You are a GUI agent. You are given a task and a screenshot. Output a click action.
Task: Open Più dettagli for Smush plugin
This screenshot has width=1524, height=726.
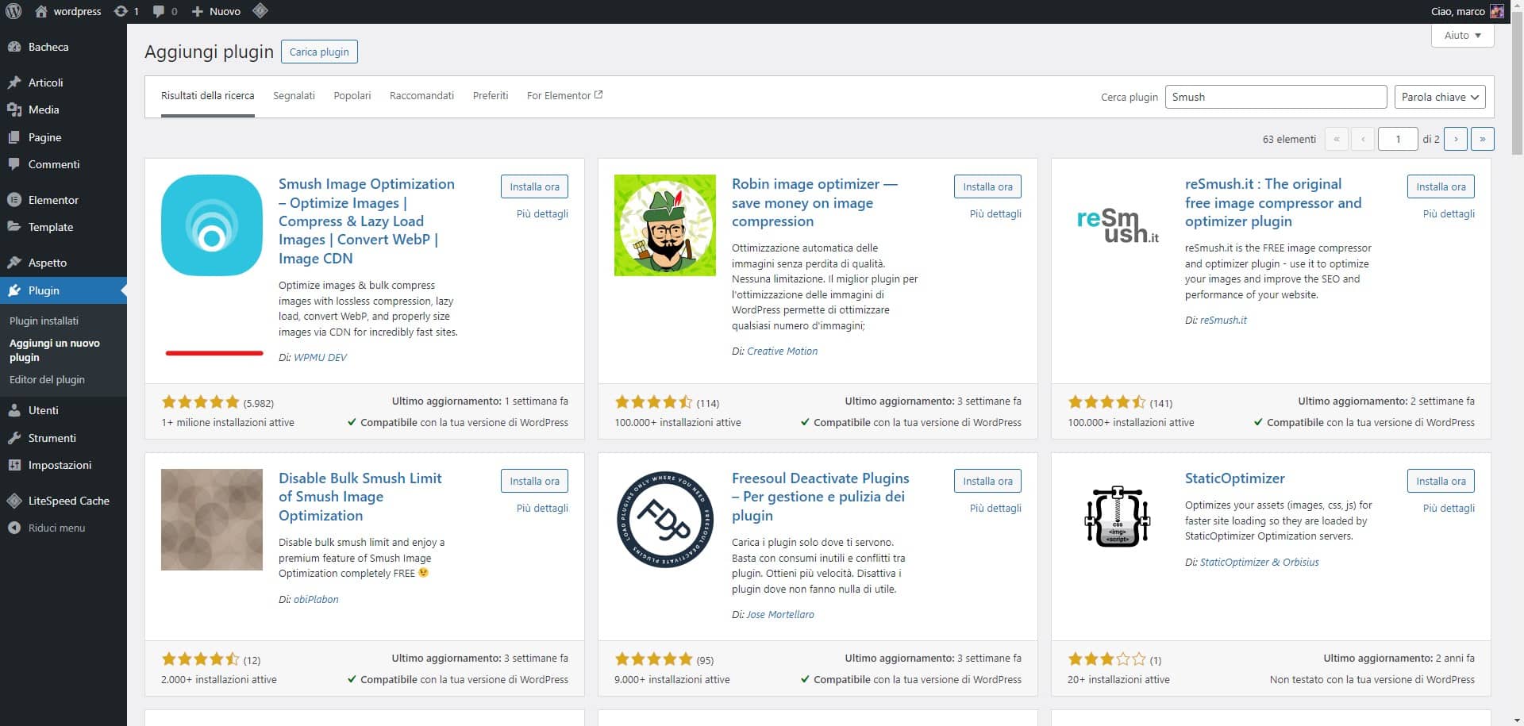click(542, 213)
